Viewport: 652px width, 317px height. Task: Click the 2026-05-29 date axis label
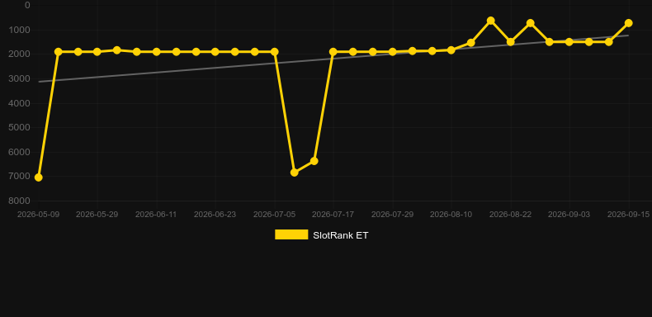pyautogui.click(x=97, y=215)
